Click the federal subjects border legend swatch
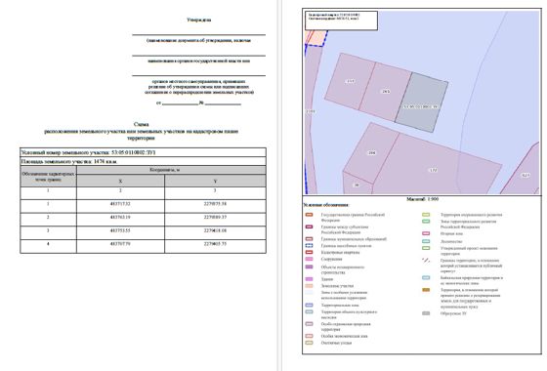This screenshot has width=547, height=371. tap(309, 227)
